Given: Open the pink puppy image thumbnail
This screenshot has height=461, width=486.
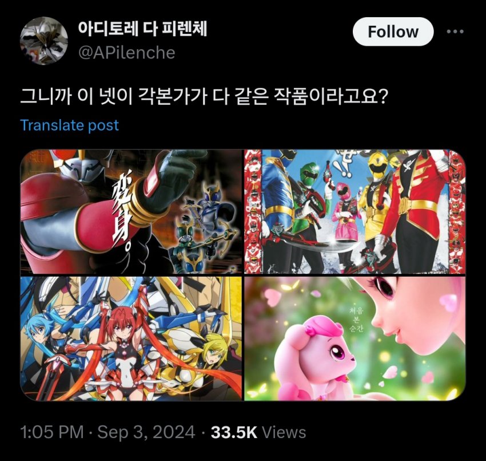Looking at the screenshot, I should pos(355,338).
